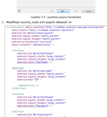Image resolution: width=107 pixels, height=117 pixels.
Task: Click the android:ems="10" line
Action: 29,80
